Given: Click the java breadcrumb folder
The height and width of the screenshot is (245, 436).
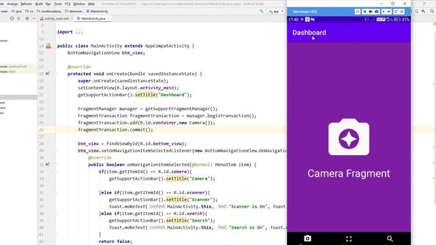Looking at the screenshot, I should coord(16,12).
